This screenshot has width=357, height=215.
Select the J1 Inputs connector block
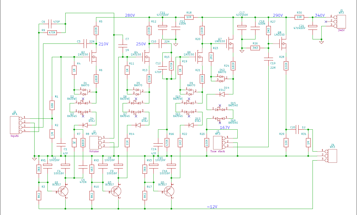click(x=16, y=124)
